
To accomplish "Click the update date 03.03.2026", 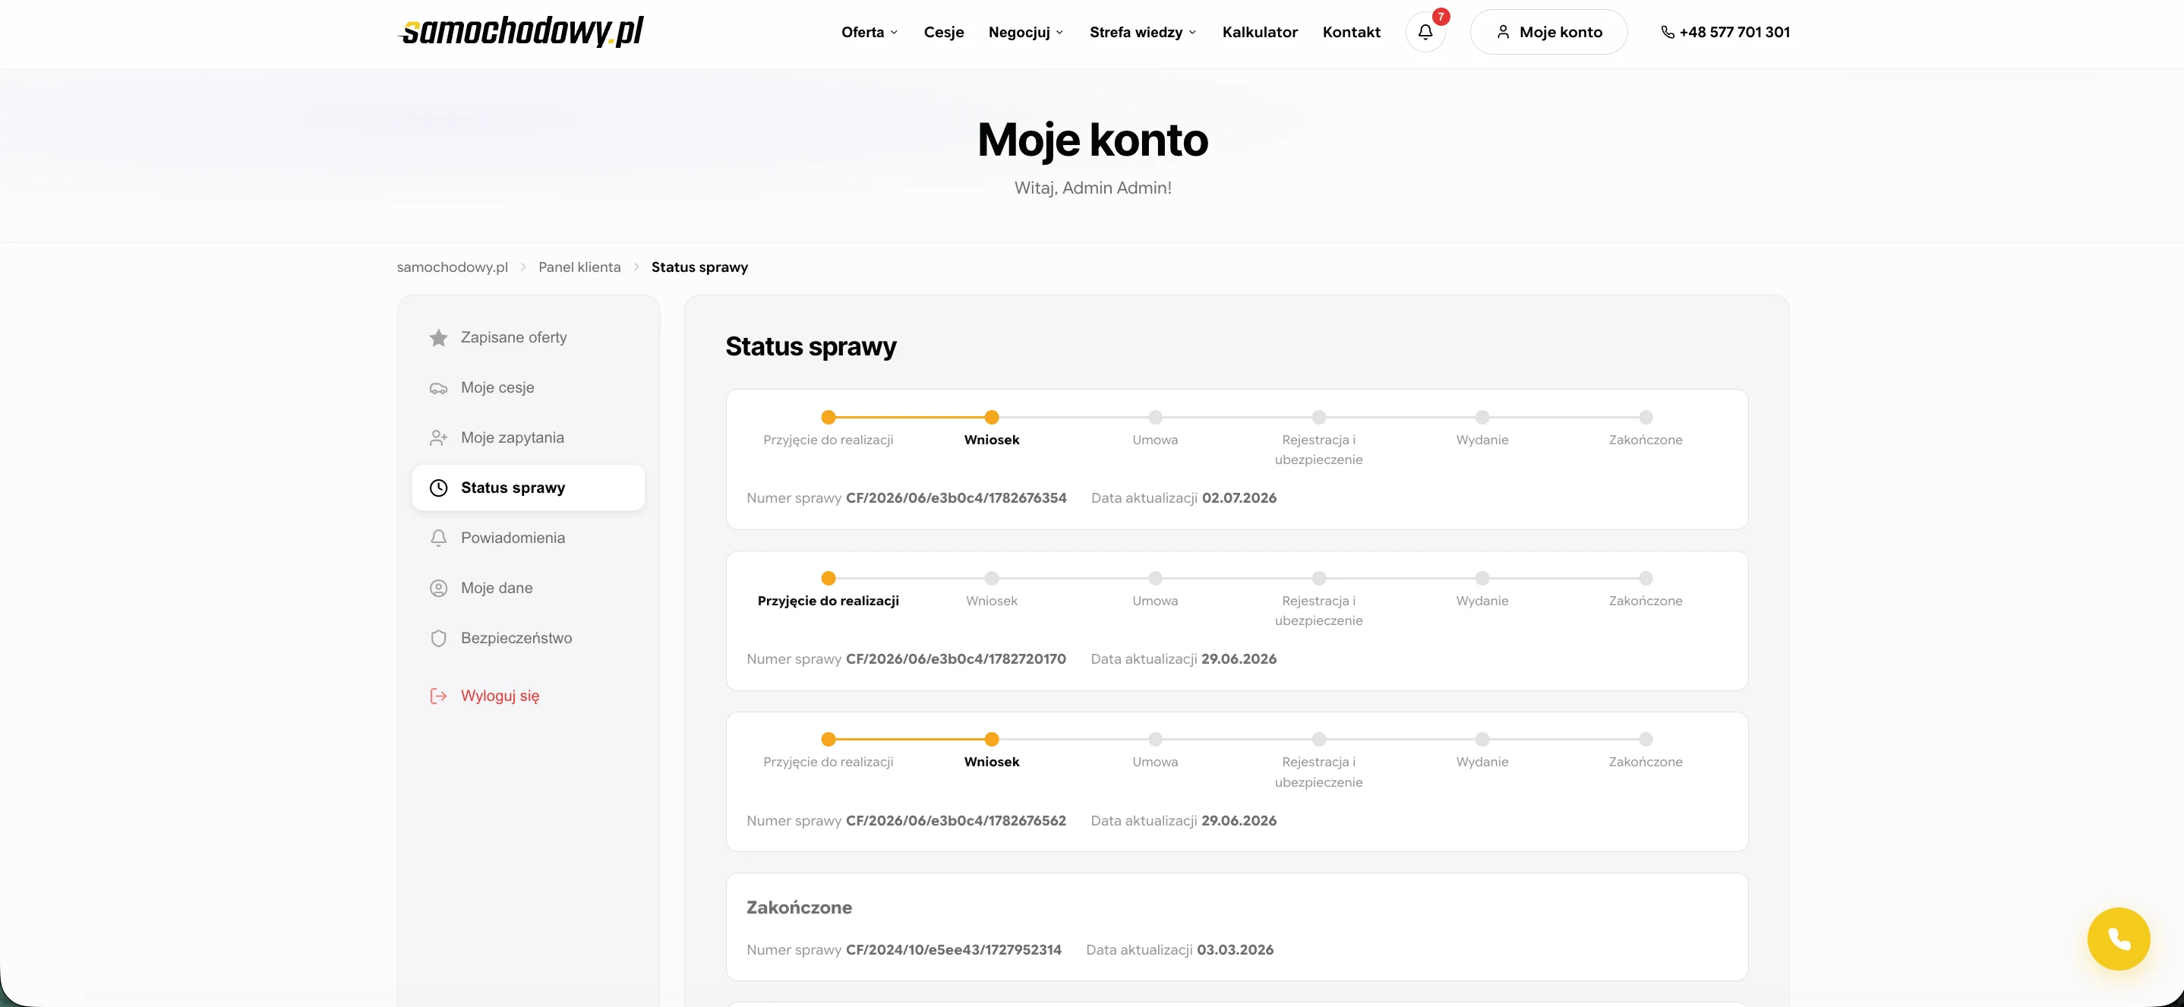I will pos(1235,949).
